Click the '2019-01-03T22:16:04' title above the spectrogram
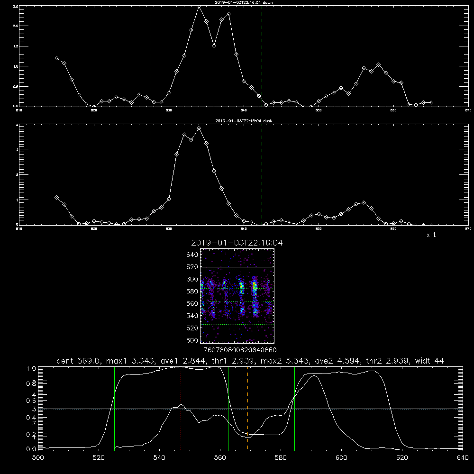The width and height of the screenshot is (474, 474). point(237,243)
